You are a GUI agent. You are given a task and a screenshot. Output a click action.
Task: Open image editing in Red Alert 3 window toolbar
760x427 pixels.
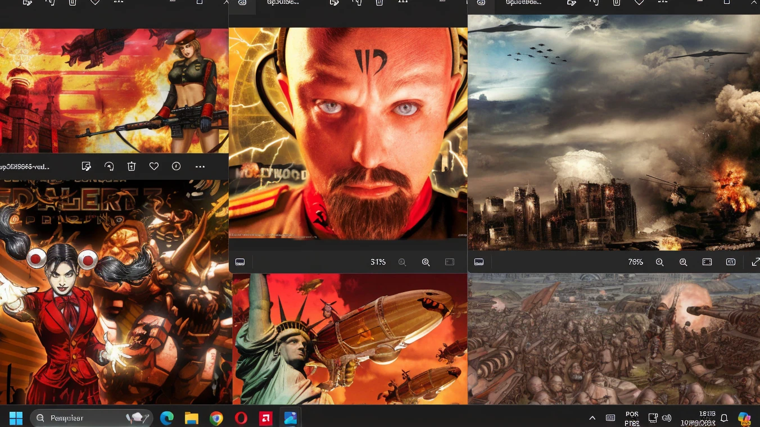click(x=86, y=166)
